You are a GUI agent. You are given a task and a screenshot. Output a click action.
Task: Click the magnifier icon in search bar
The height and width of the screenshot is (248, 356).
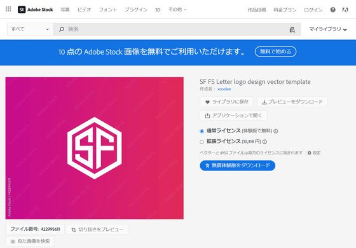[x=62, y=29]
